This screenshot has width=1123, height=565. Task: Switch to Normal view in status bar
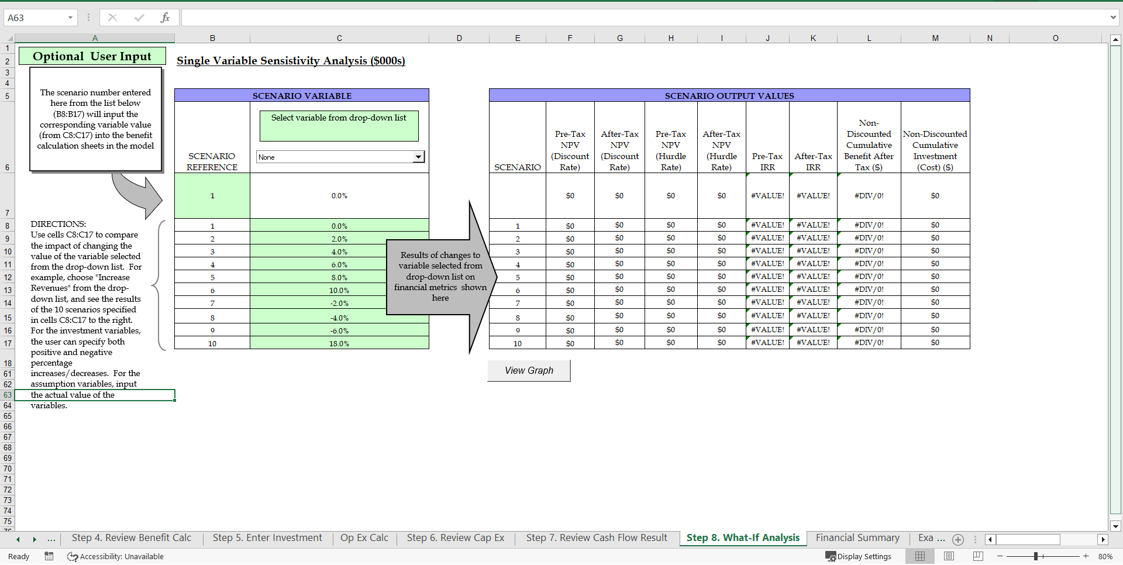(920, 556)
